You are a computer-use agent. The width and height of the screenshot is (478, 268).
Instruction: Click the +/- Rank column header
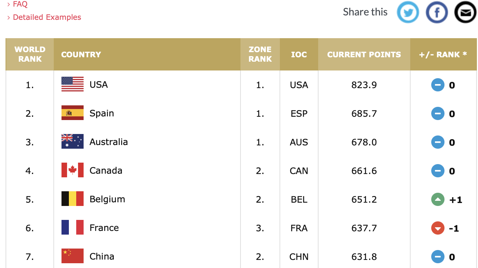coord(443,54)
